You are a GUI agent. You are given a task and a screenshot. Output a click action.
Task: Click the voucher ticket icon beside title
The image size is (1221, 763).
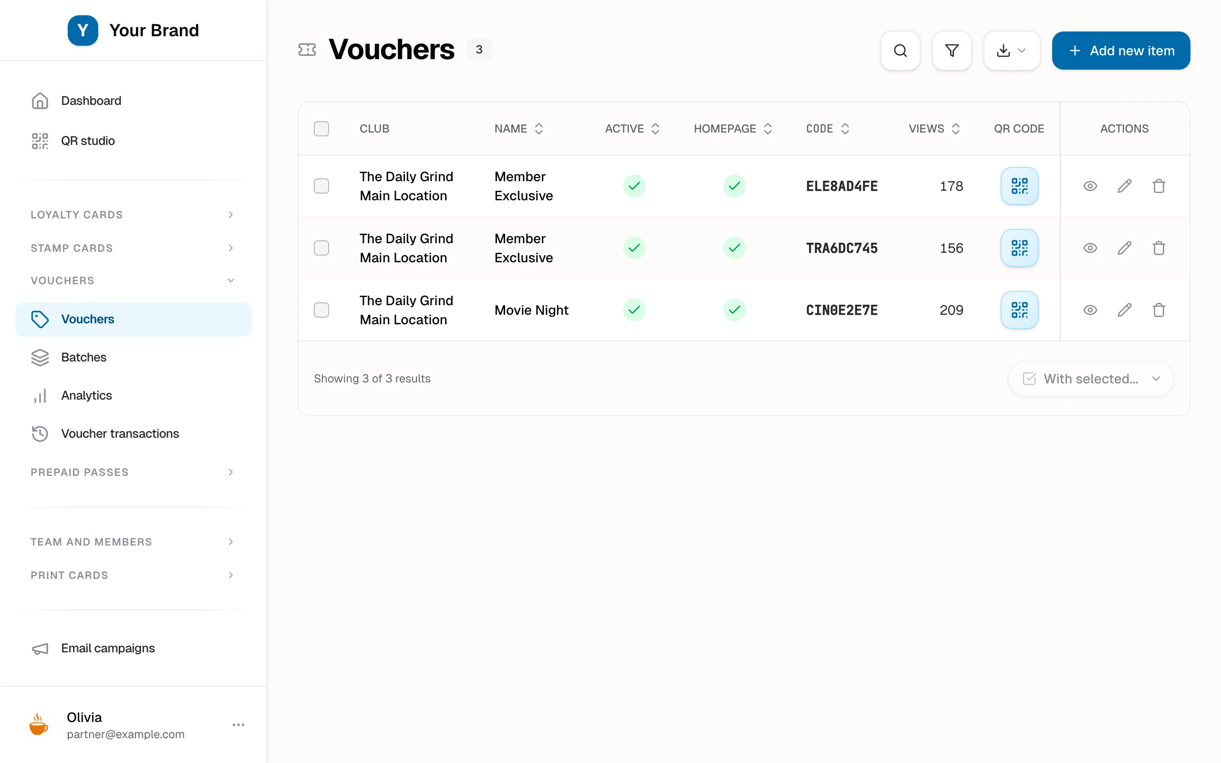[307, 50]
